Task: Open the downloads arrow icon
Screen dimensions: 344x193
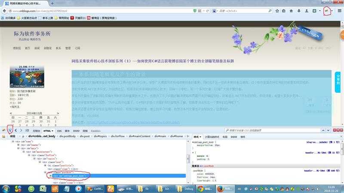Action: click(x=299, y=11)
